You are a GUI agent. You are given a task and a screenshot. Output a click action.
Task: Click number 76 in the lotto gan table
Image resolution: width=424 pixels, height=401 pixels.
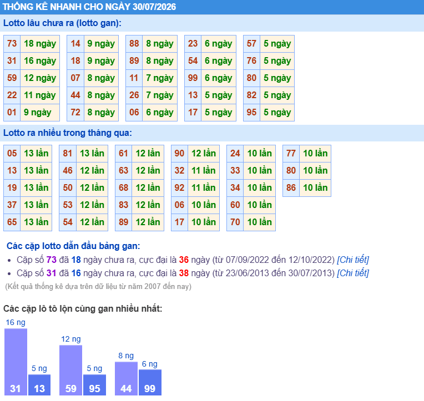click(x=251, y=61)
